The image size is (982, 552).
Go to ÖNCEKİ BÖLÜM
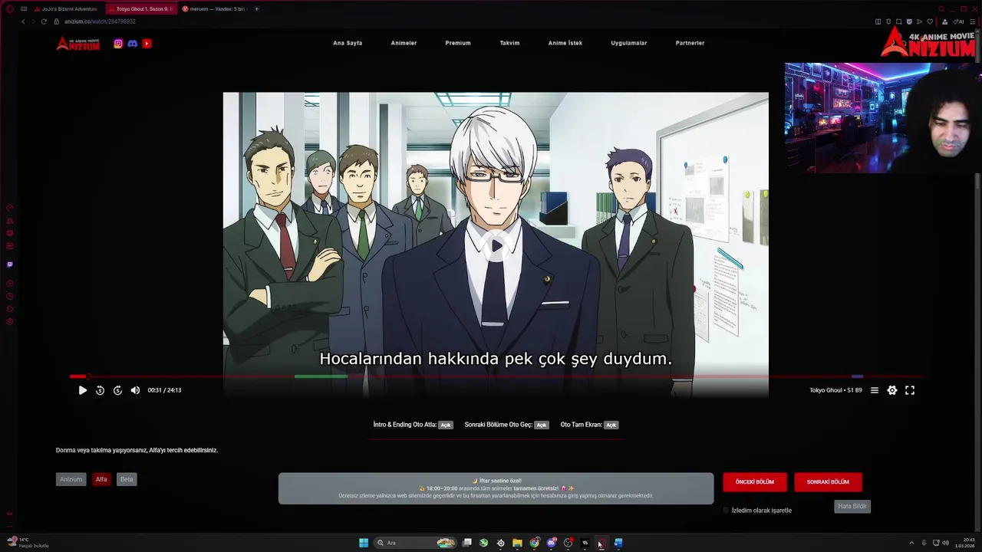point(755,482)
